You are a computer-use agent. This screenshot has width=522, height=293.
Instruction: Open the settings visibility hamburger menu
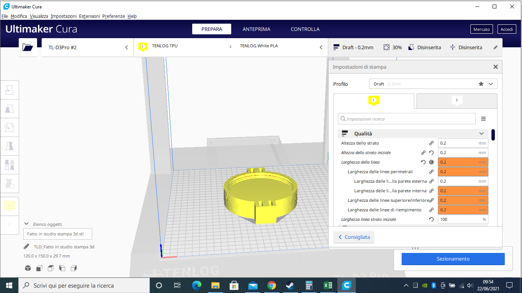[483, 119]
